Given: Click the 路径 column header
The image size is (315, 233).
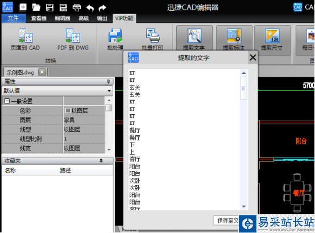Looking at the screenshot, I should (x=85, y=170).
